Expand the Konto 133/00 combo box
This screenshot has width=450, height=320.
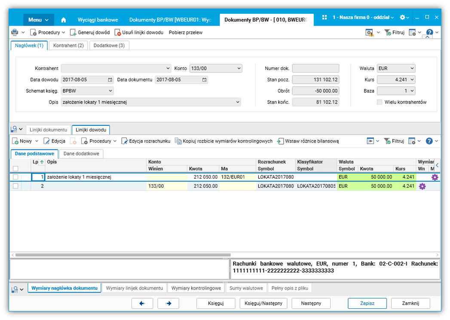[x=239, y=68]
